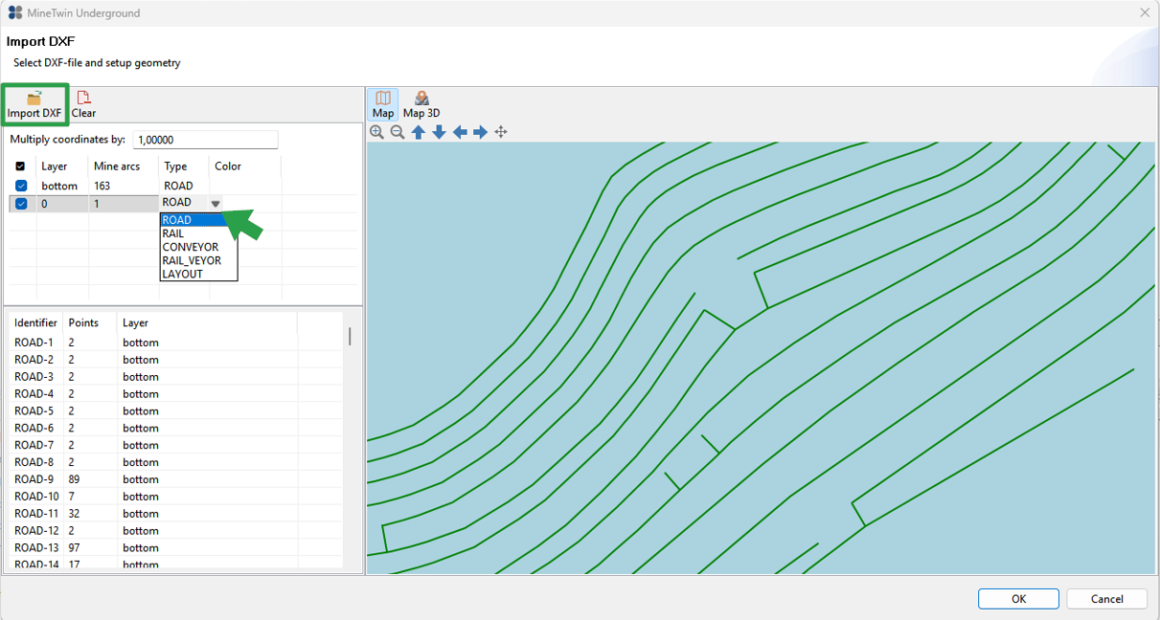This screenshot has width=1160, height=620.
Task: Select the ROAD-8 row
Action: (x=176, y=462)
